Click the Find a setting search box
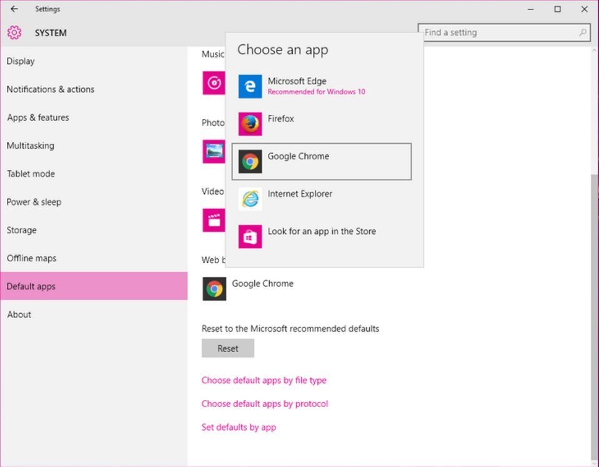 [500, 33]
